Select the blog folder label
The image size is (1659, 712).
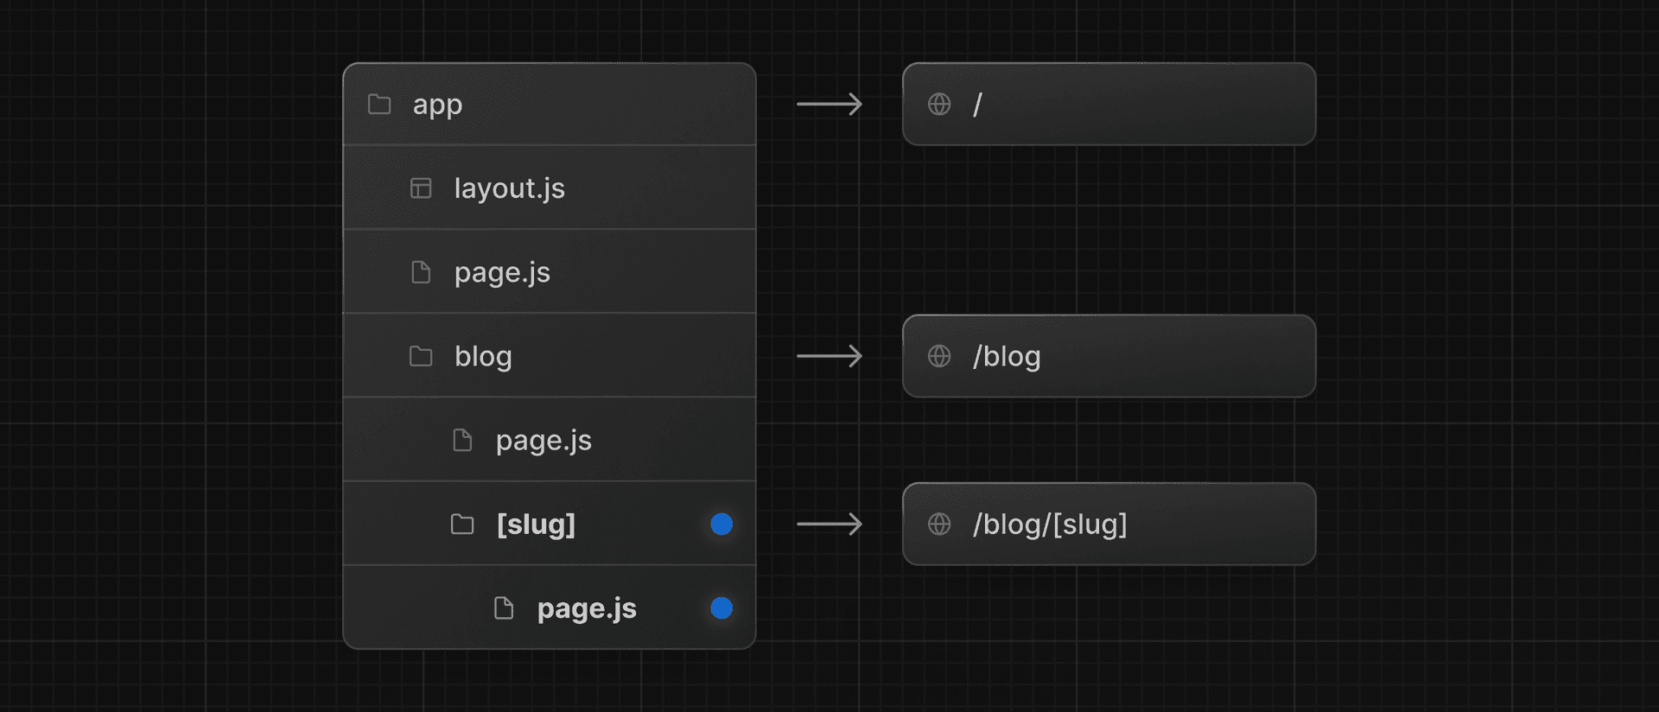pyautogui.click(x=483, y=357)
